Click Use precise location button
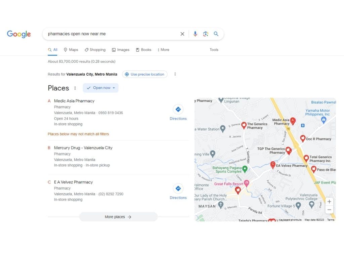The image size is (344, 258). (145, 74)
